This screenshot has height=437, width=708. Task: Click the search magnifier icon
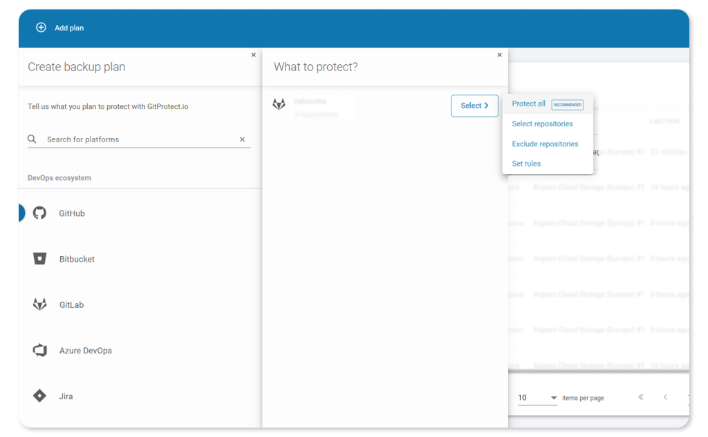pos(32,139)
